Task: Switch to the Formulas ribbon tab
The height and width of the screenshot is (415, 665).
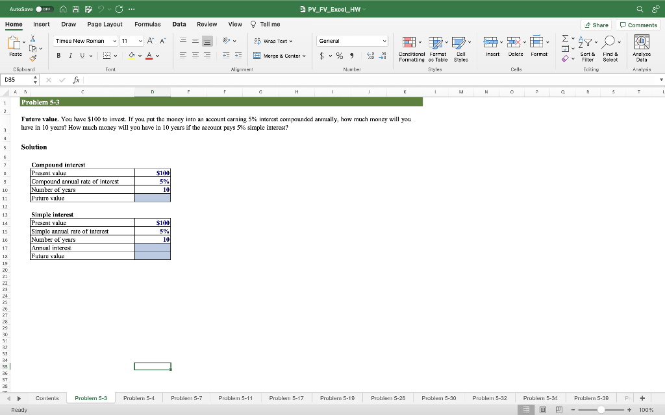Action: coord(147,24)
